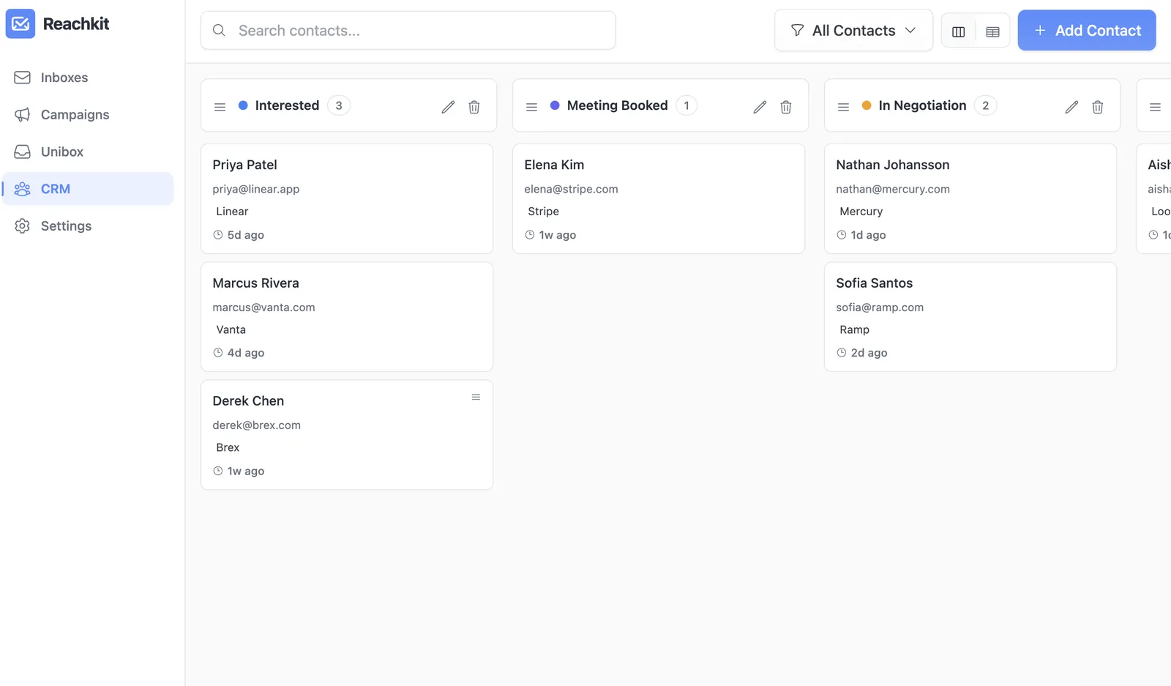Viewport: 1171px width, 686px height.
Task: Click the Interested blue status dot
Action: pos(243,105)
